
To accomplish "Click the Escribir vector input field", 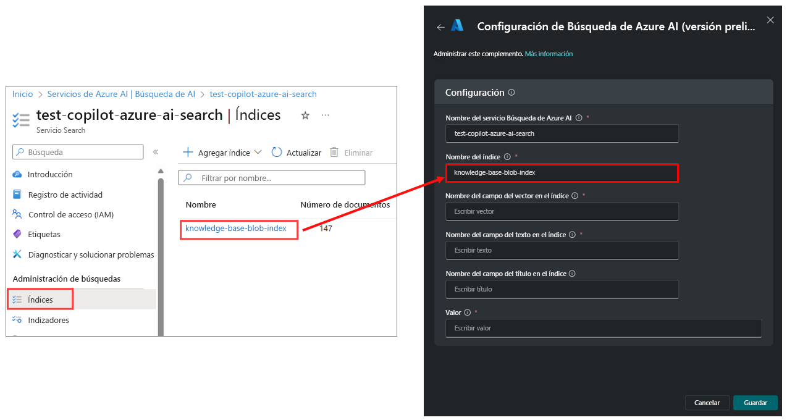I will click(562, 211).
